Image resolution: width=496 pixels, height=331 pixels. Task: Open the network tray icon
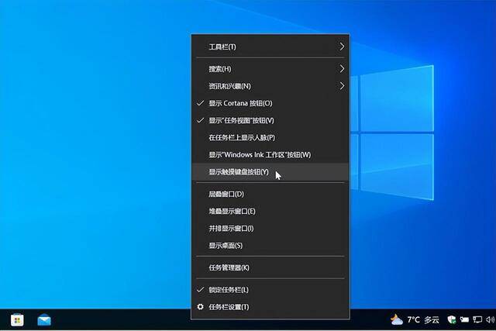tap(477, 320)
